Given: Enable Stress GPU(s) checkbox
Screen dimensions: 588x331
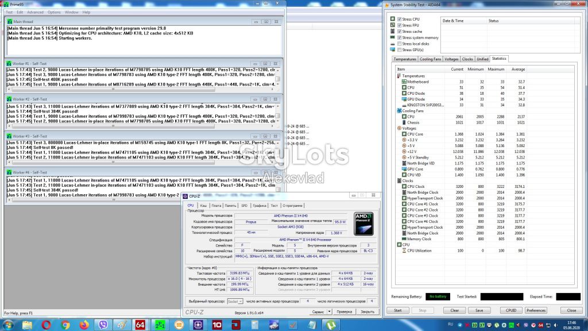Looking at the screenshot, I should point(400,49).
